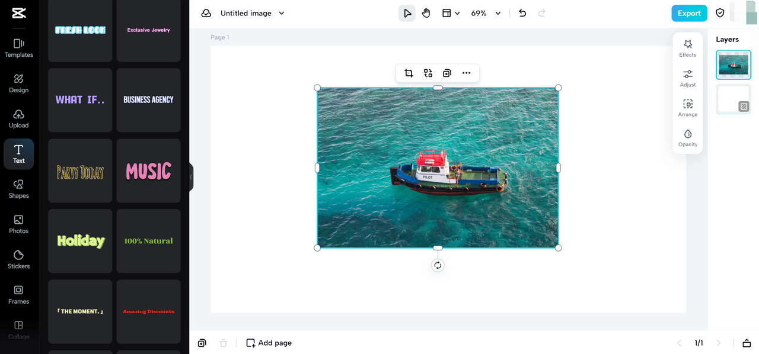759x354 pixels.
Task: Choose the Party Today text preset
Action: (80, 171)
